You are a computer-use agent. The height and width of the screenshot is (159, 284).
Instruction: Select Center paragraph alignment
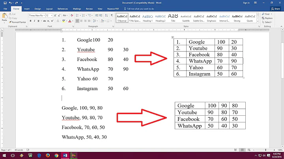81,21
